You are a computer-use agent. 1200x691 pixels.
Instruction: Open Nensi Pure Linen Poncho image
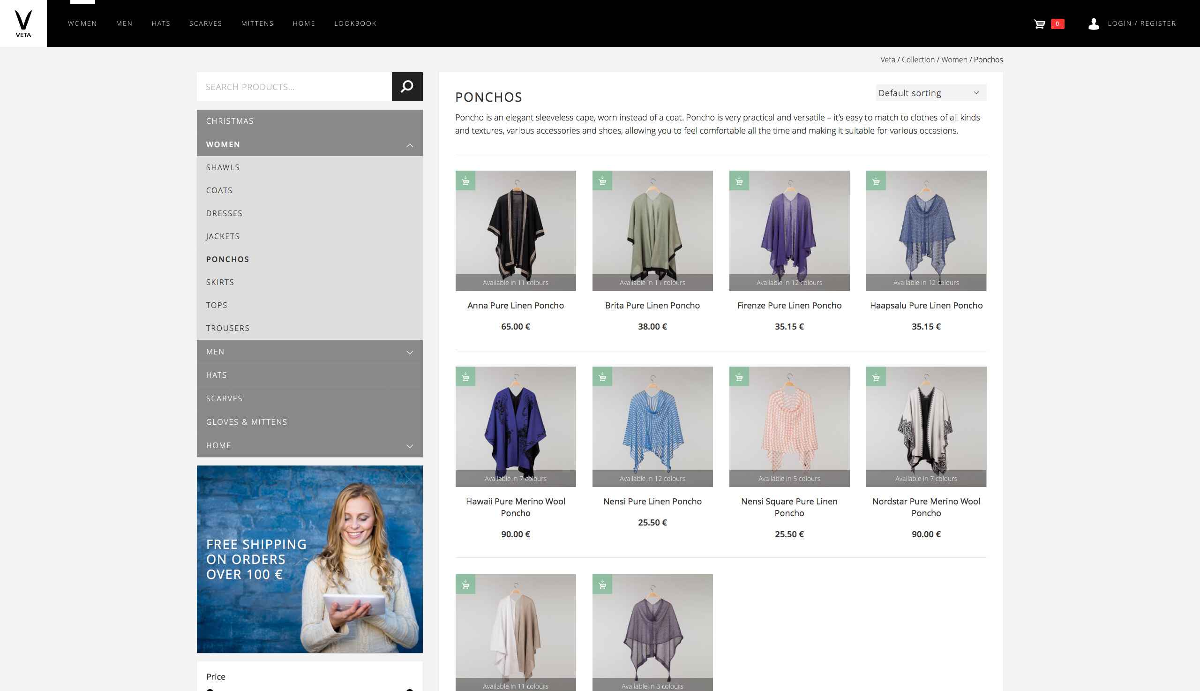[x=652, y=427]
